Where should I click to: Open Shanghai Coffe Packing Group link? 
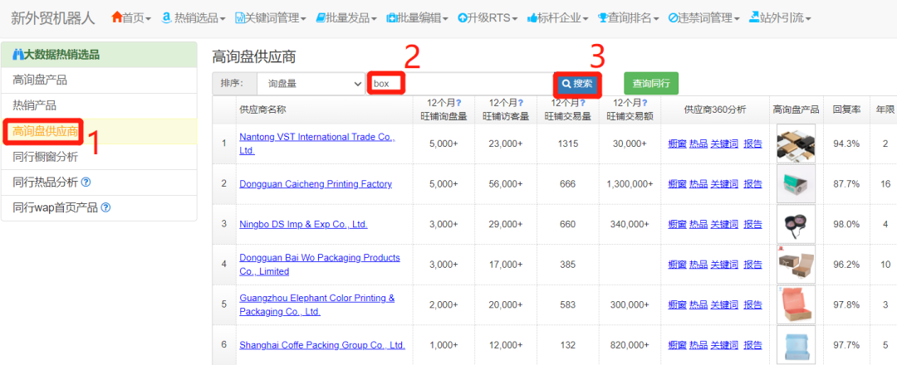click(x=322, y=345)
